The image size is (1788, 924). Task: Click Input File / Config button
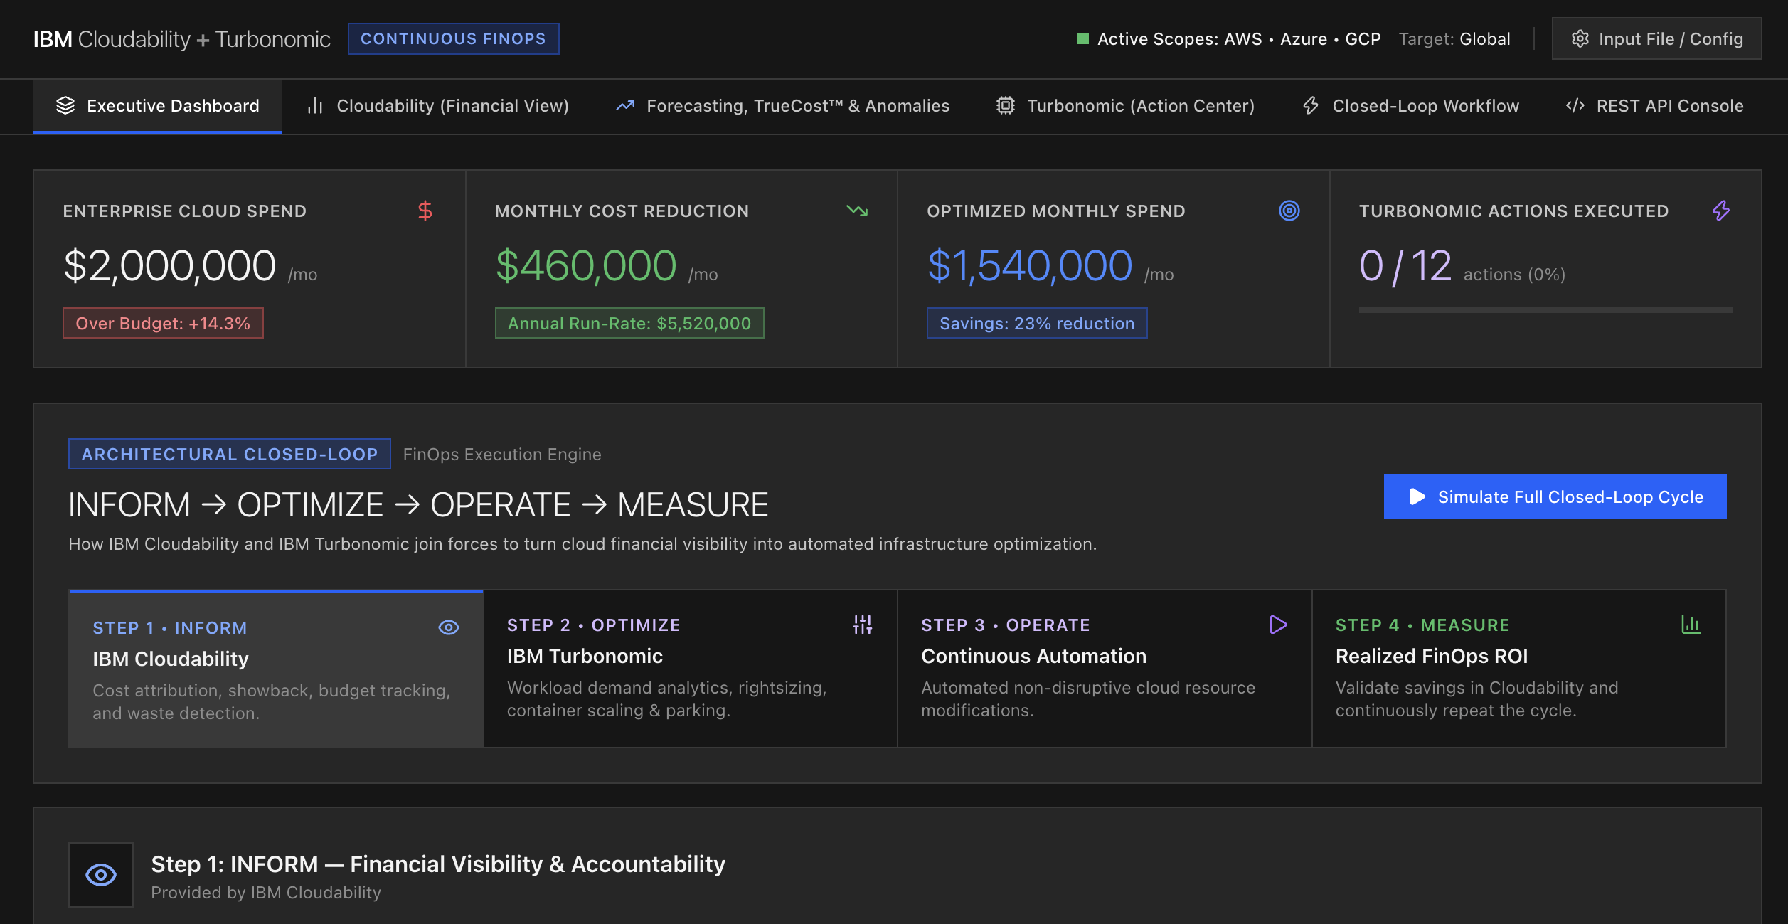pos(1656,39)
